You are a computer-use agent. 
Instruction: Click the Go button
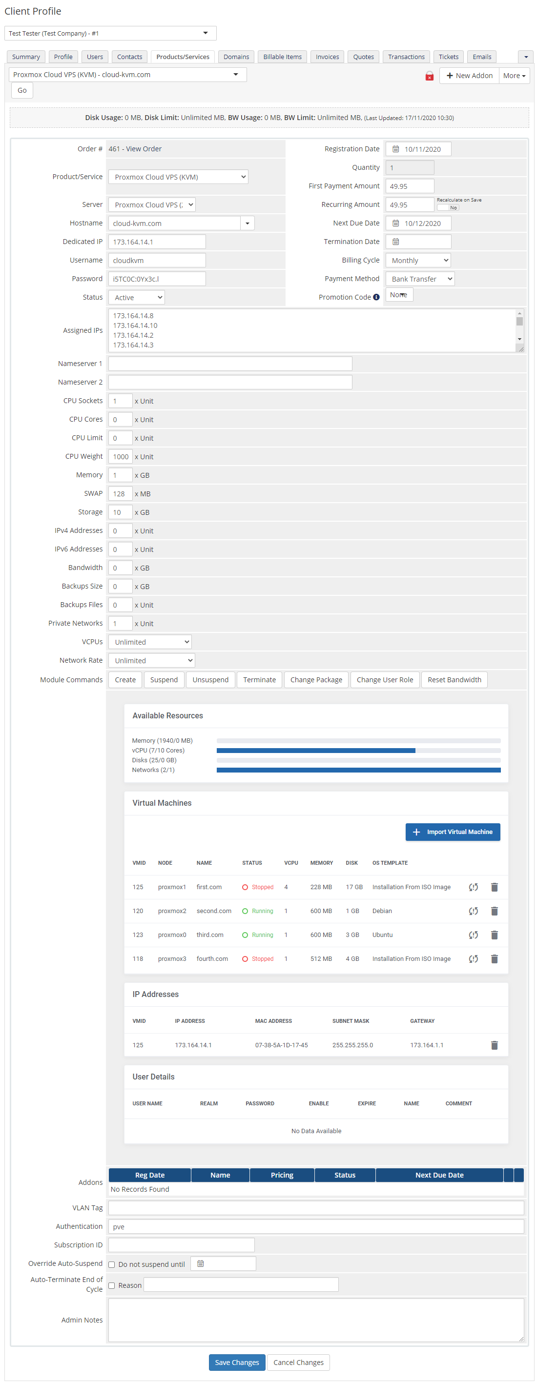point(22,90)
